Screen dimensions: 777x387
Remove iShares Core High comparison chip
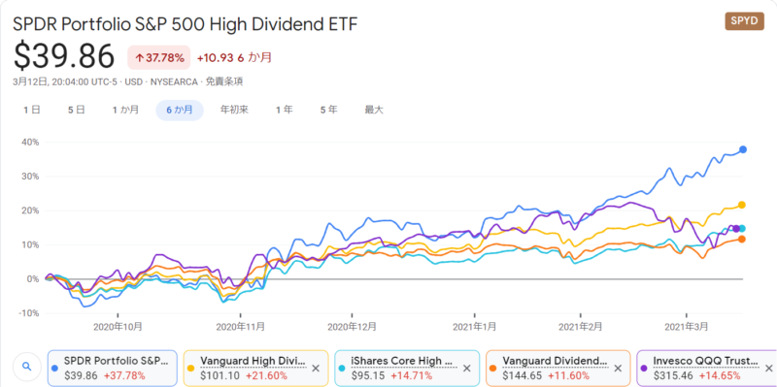click(x=467, y=369)
